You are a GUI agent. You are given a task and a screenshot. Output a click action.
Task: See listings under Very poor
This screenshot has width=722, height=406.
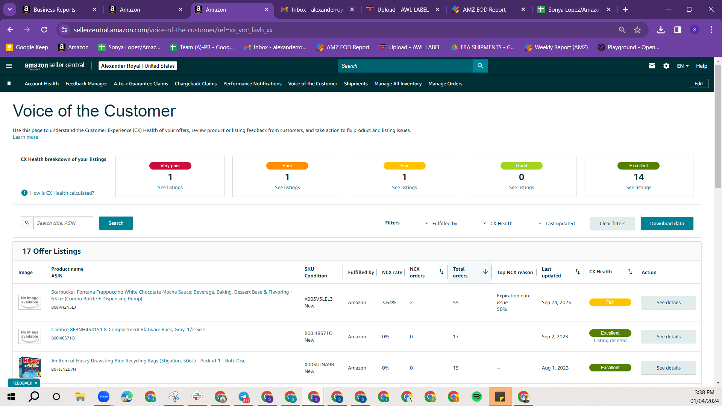pos(170,187)
